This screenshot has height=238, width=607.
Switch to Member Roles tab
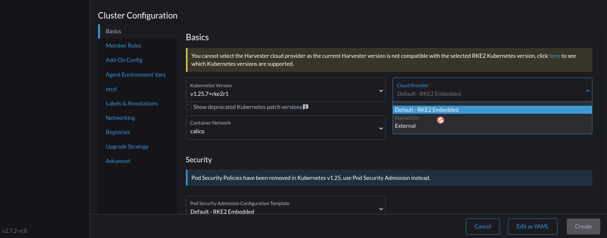tap(123, 46)
